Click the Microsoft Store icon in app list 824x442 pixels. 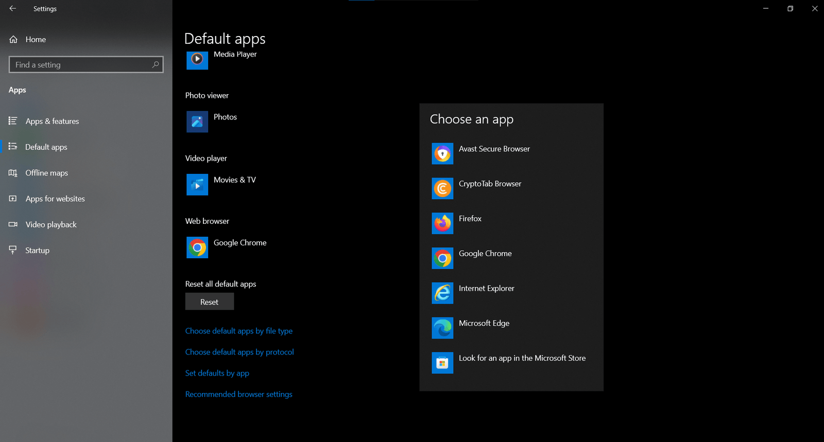coord(442,363)
